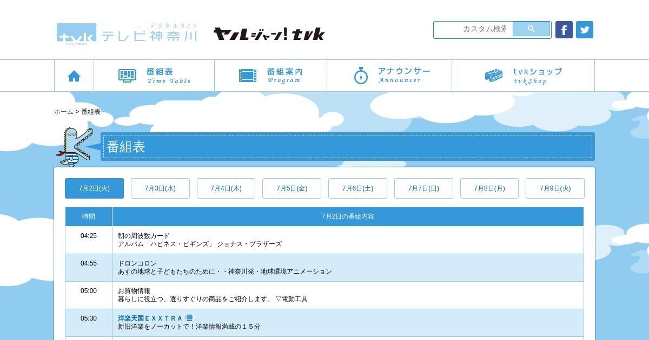Select the 7月9日(火) date tab

pos(555,188)
